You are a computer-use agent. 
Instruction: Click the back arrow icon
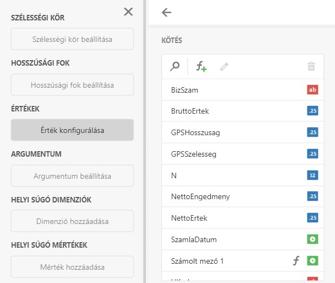[167, 13]
